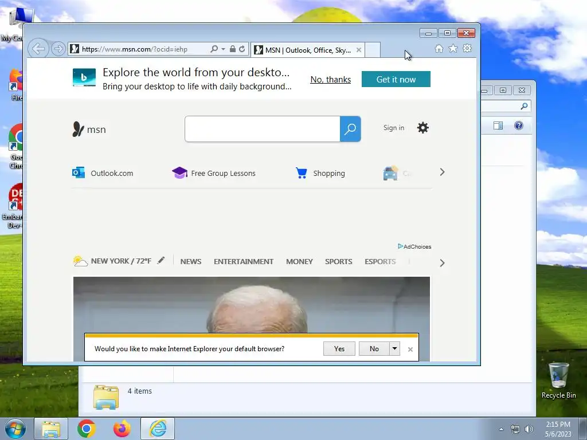
Task: Click Internet Explorer taskbar button
Action: click(158, 429)
